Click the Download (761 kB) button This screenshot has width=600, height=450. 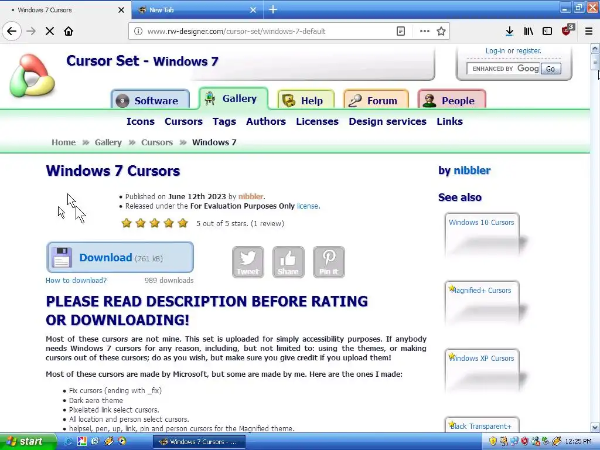(120, 257)
